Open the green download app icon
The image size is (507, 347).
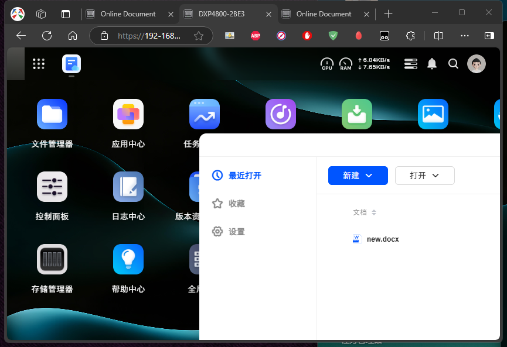(x=357, y=114)
